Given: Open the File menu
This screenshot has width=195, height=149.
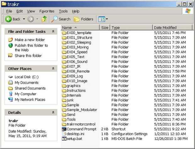Looking at the screenshot, I should tap(9, 11).
